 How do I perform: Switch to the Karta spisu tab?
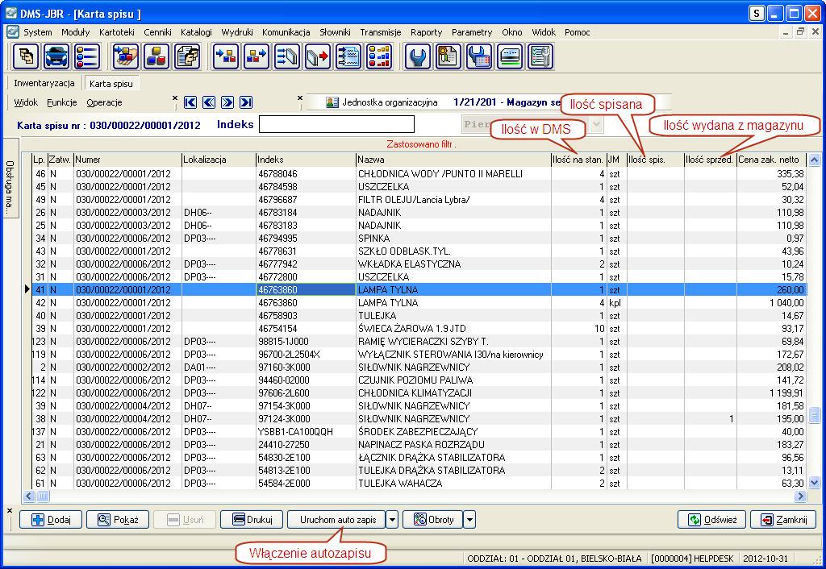[x=111, y=83]
